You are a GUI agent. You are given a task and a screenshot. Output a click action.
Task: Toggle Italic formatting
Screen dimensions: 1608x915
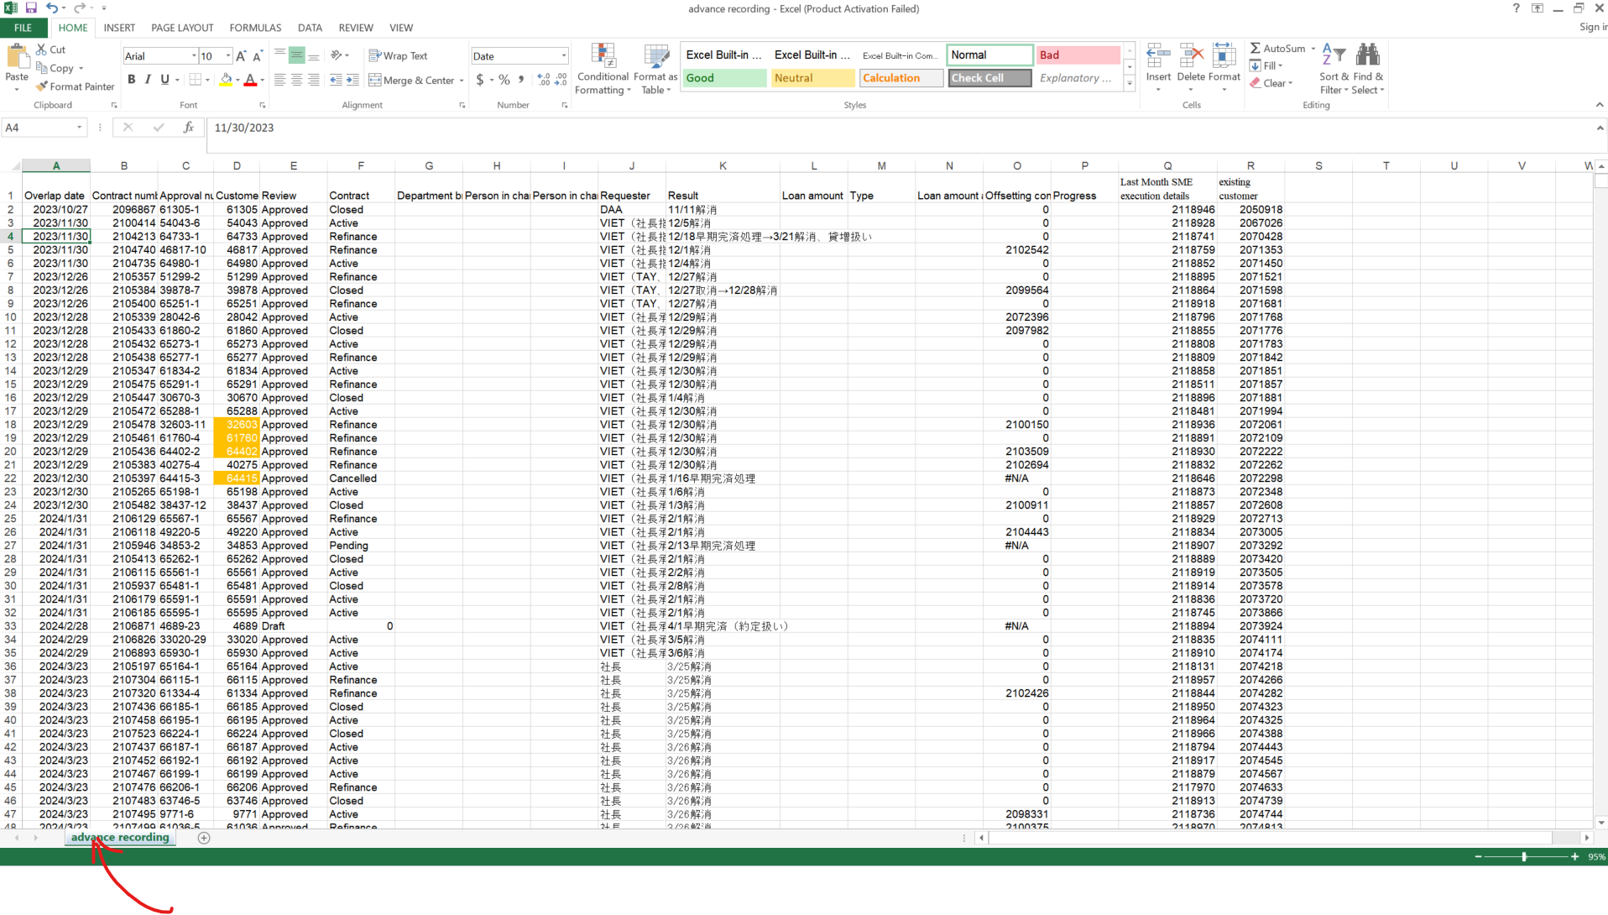click(148, 80)
